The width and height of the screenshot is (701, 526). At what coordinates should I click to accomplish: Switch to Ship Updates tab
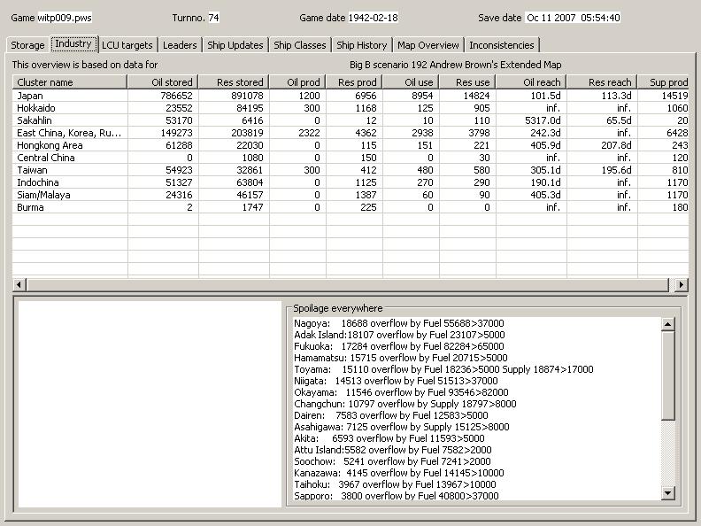coord(235,45)
